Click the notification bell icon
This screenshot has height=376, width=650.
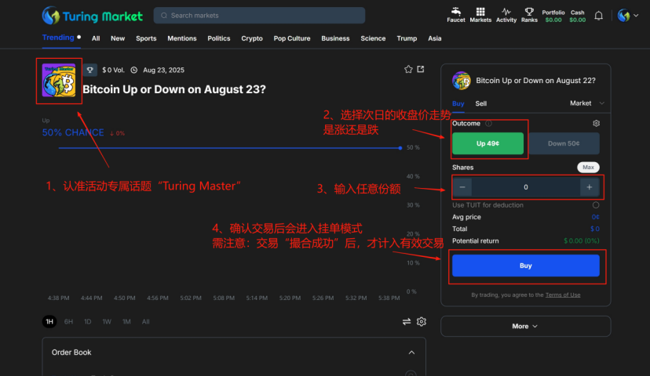coord(599,16)
